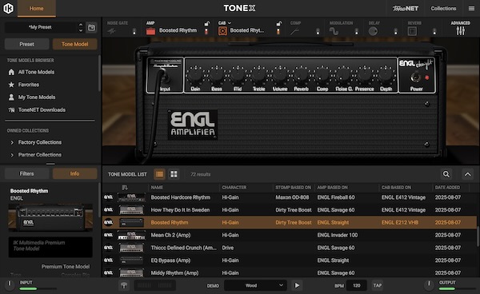Click the TAP tempo button

(377, 285)
